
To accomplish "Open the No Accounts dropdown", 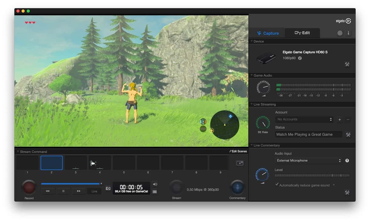I will point(304,120).
